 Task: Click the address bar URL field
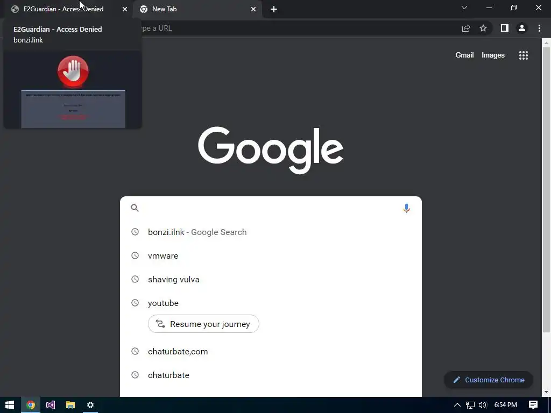pos(299,28)
